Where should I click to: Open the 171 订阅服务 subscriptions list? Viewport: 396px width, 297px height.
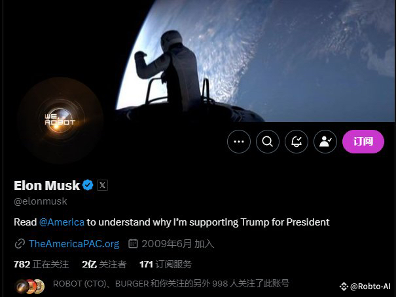tap(166, 264)
